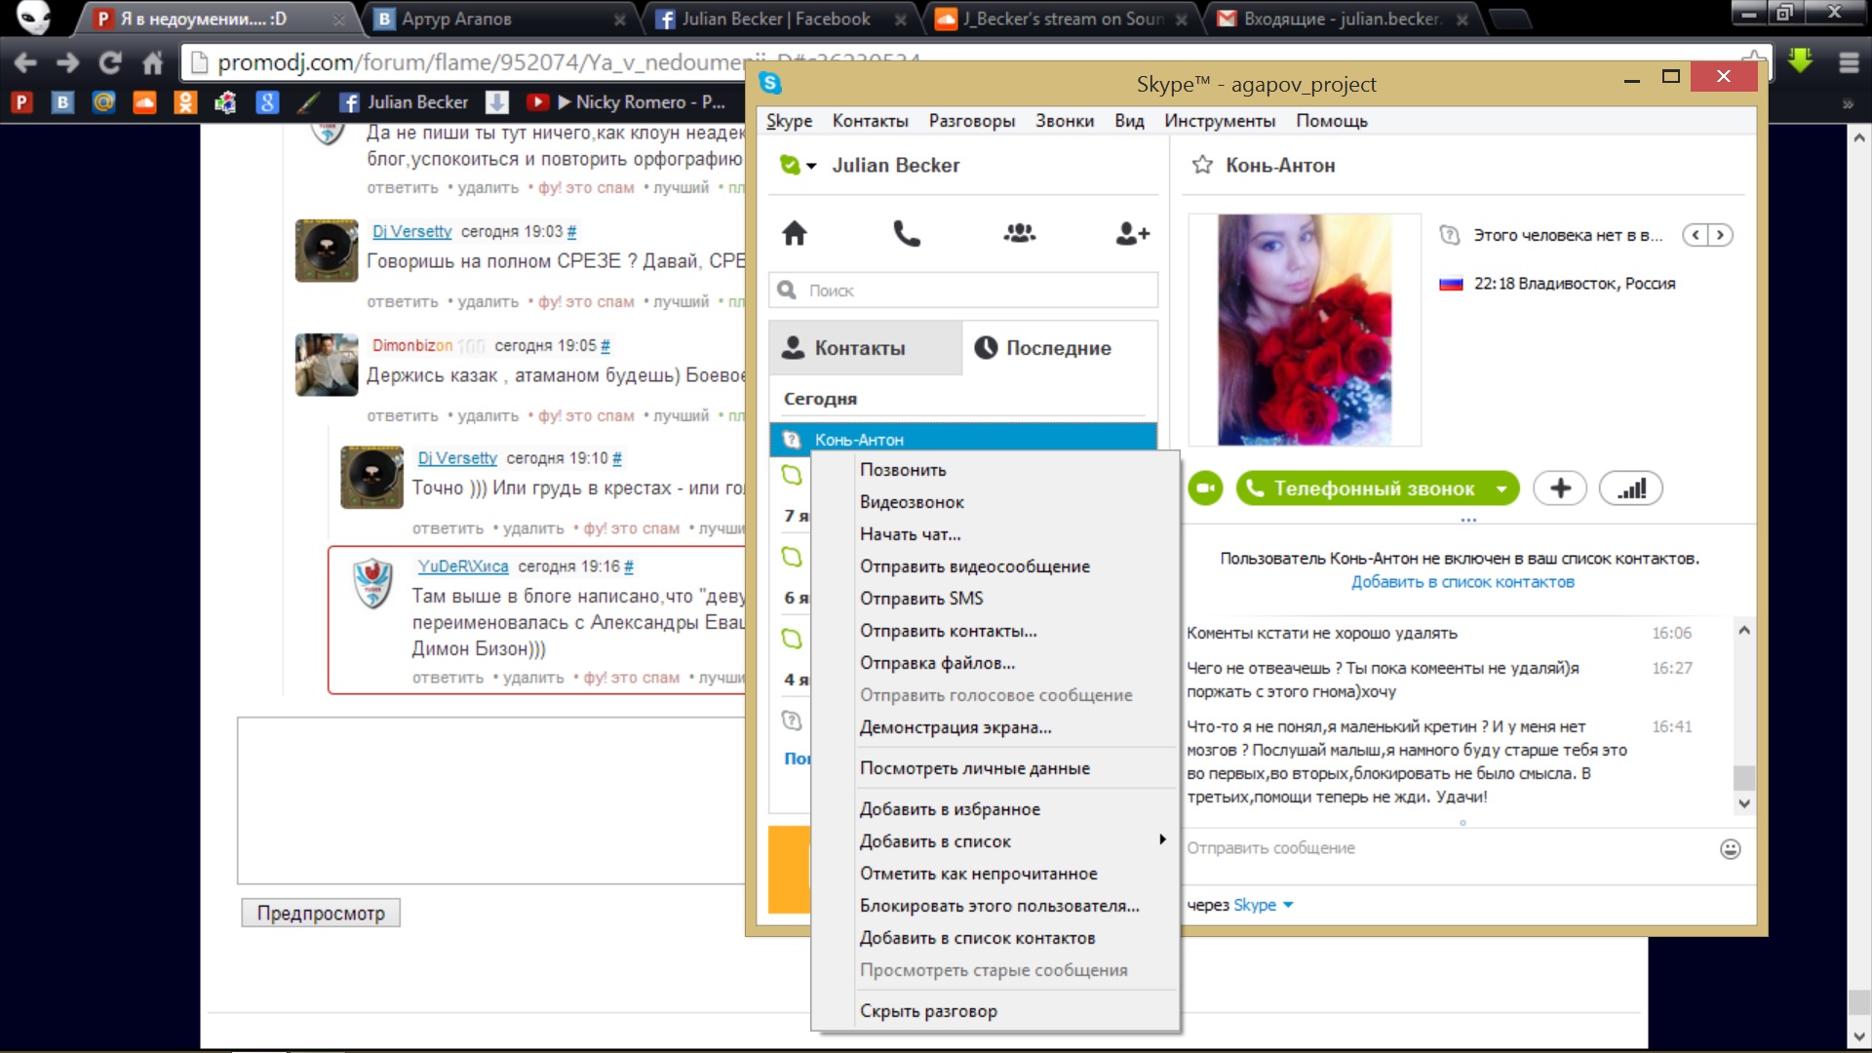Screen dimensions: 1872x1053
Task: Open the Телефонный звонок dropdown arrow
Action: click(x=1501, y=488)
